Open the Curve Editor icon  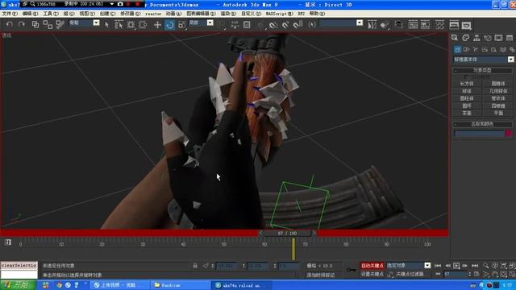point(413,25)
